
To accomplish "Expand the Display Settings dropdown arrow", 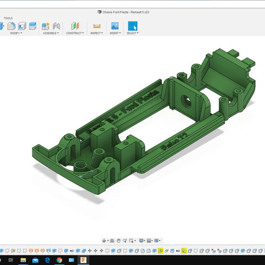I will point(145,241).
